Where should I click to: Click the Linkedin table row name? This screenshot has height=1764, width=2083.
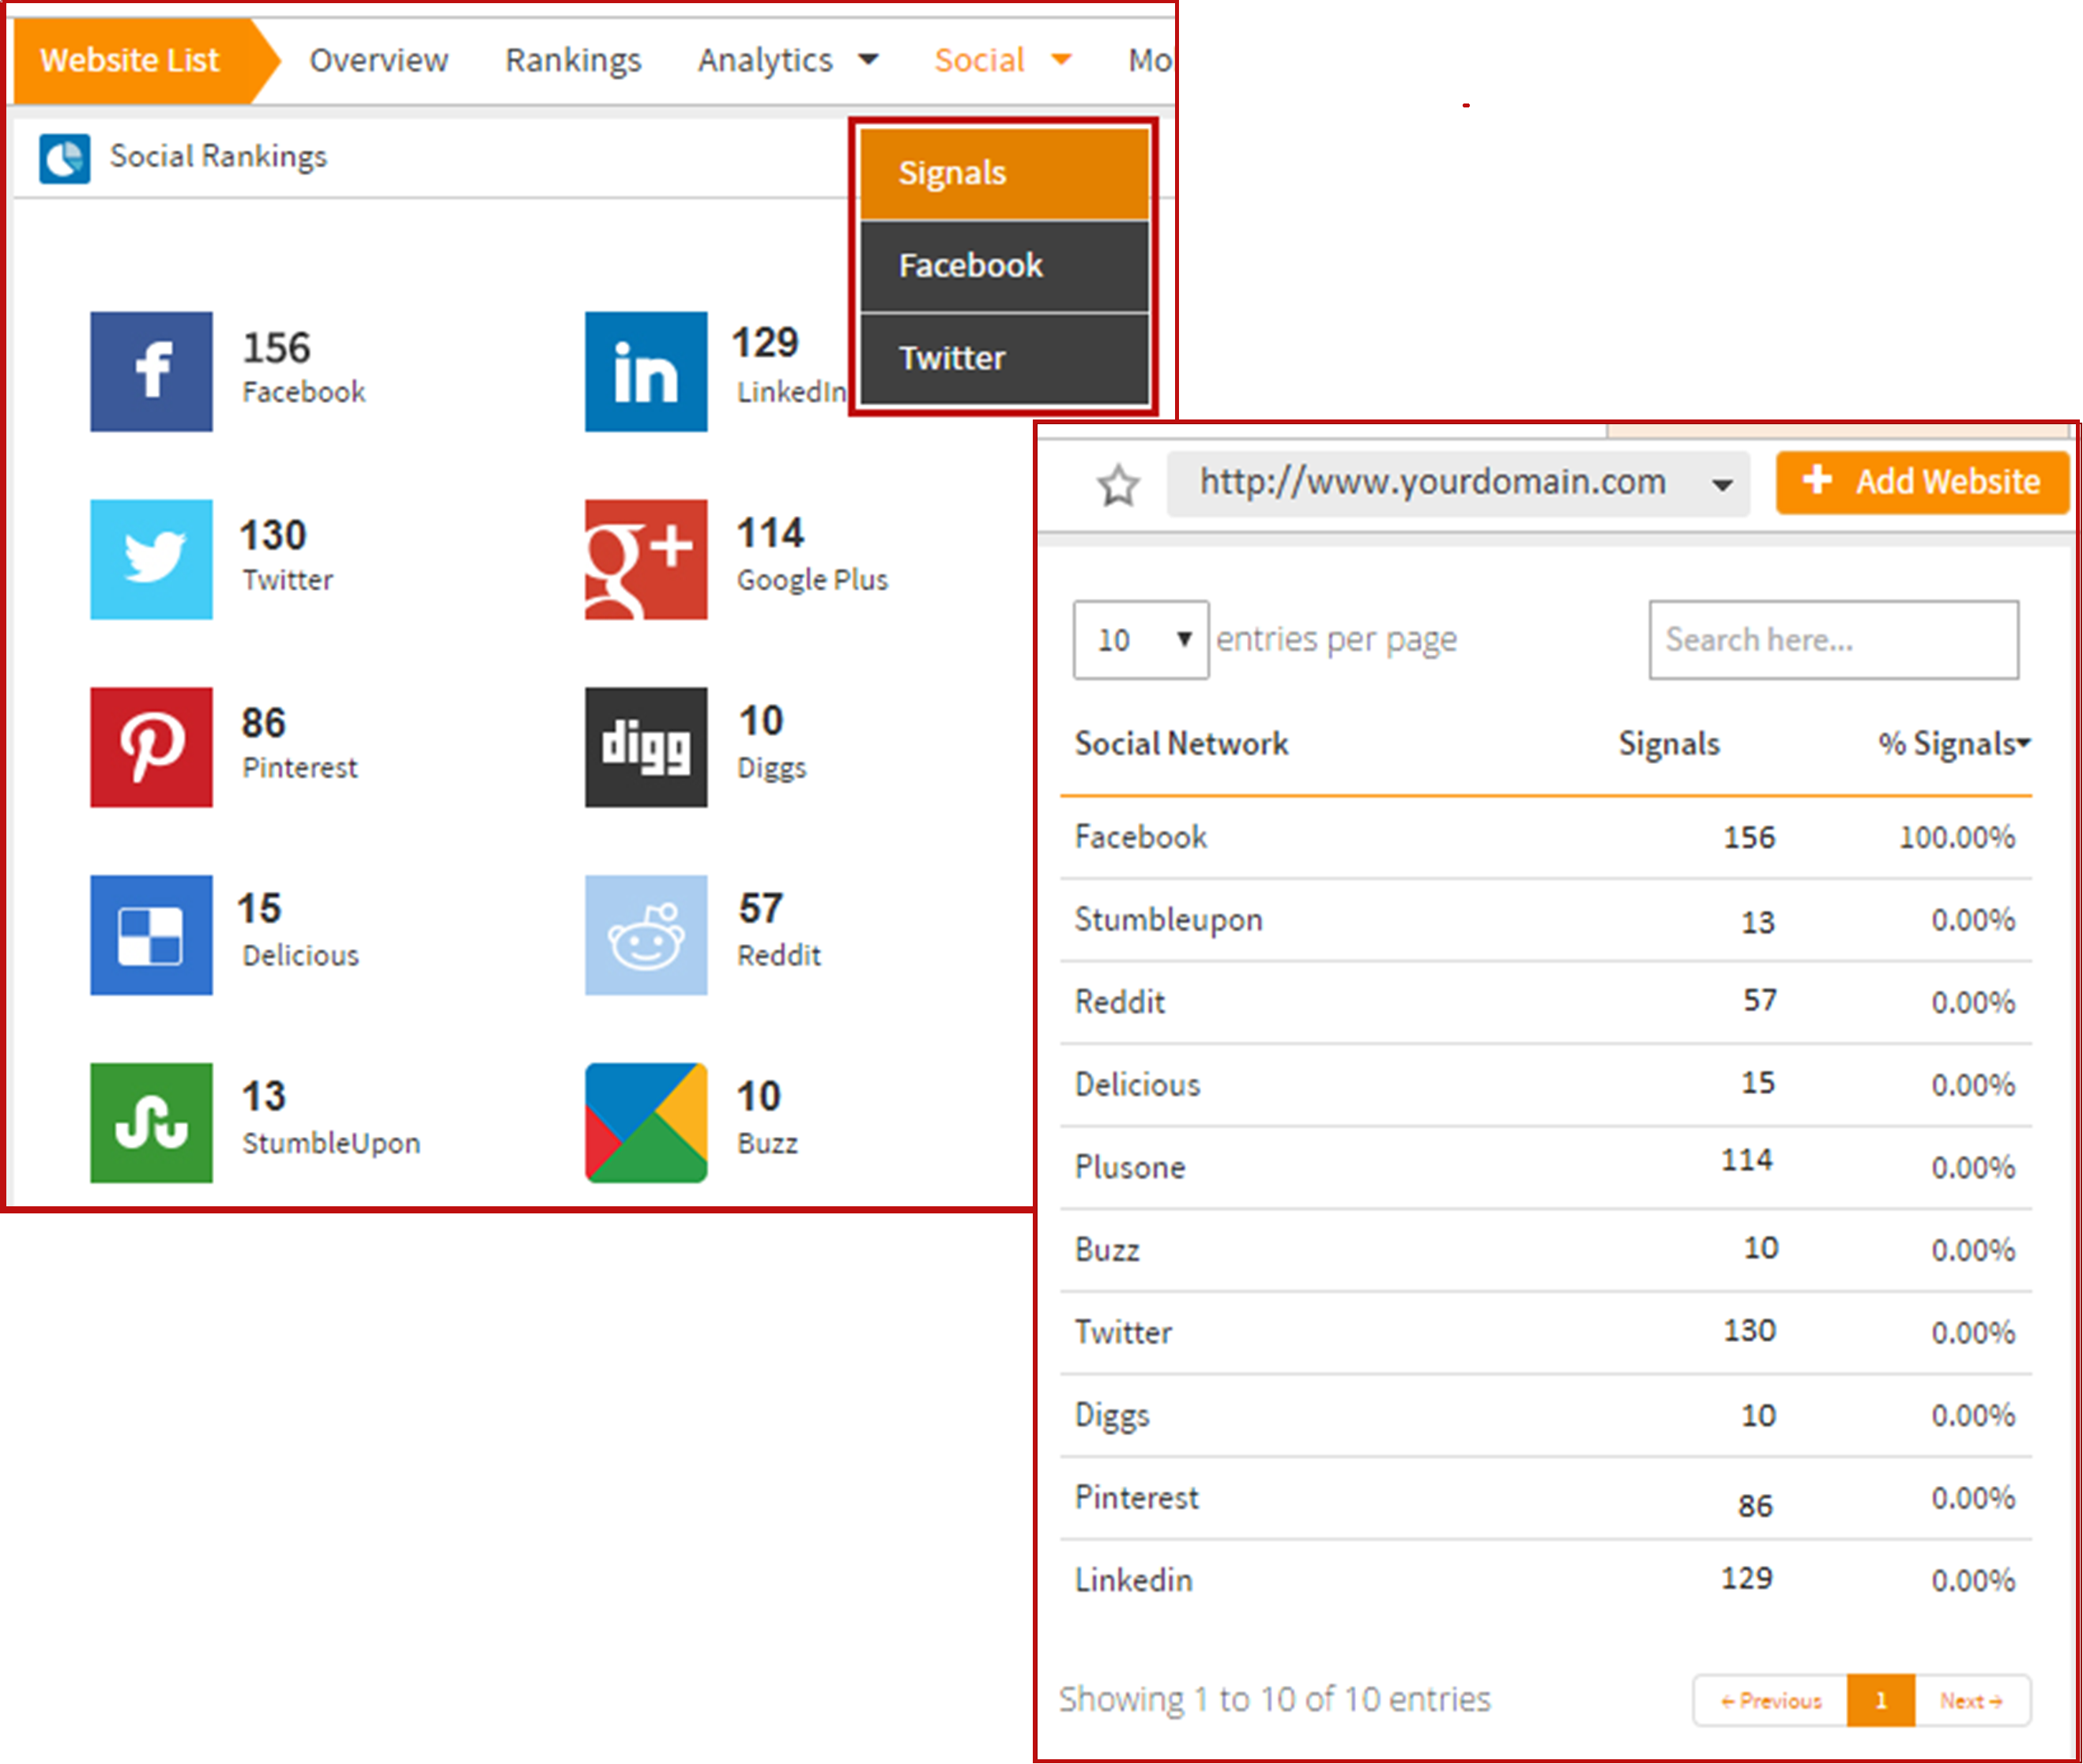click(1133, 1580)
